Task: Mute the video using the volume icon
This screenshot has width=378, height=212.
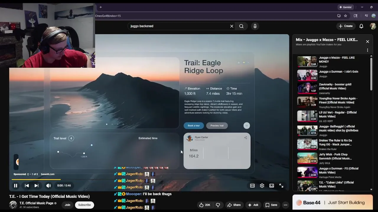Action: click(48, 185)
